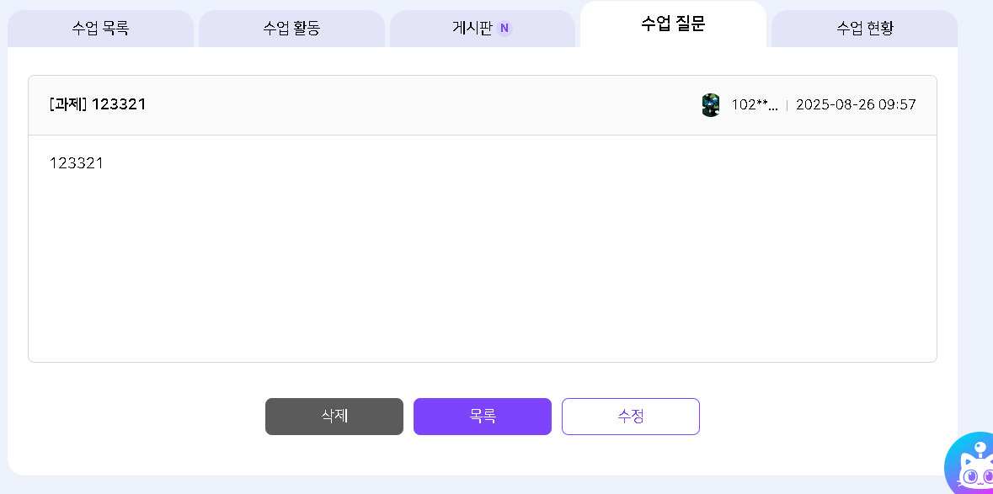Click the masked username 102**...
993x494 pixels.
tap(754, 105)
